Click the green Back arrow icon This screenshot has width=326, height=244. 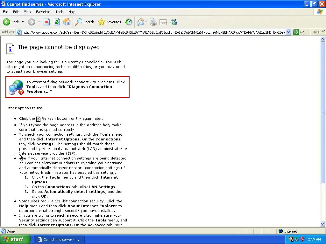click(x=7, y=22)
